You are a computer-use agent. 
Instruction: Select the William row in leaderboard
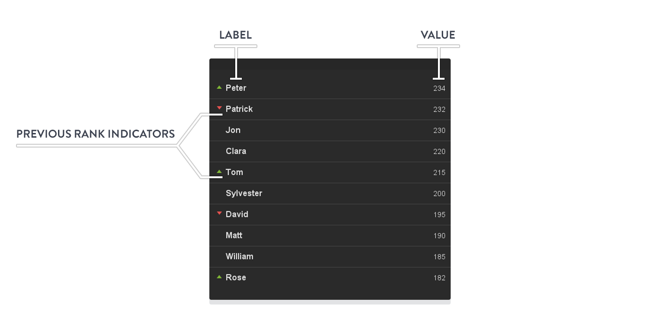pos(330,256)
